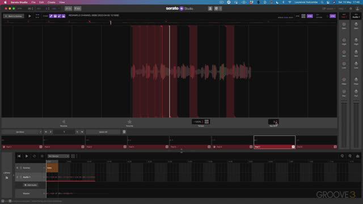
Task: Toggle the square checkbox on Pad 5
Action: 209,147
